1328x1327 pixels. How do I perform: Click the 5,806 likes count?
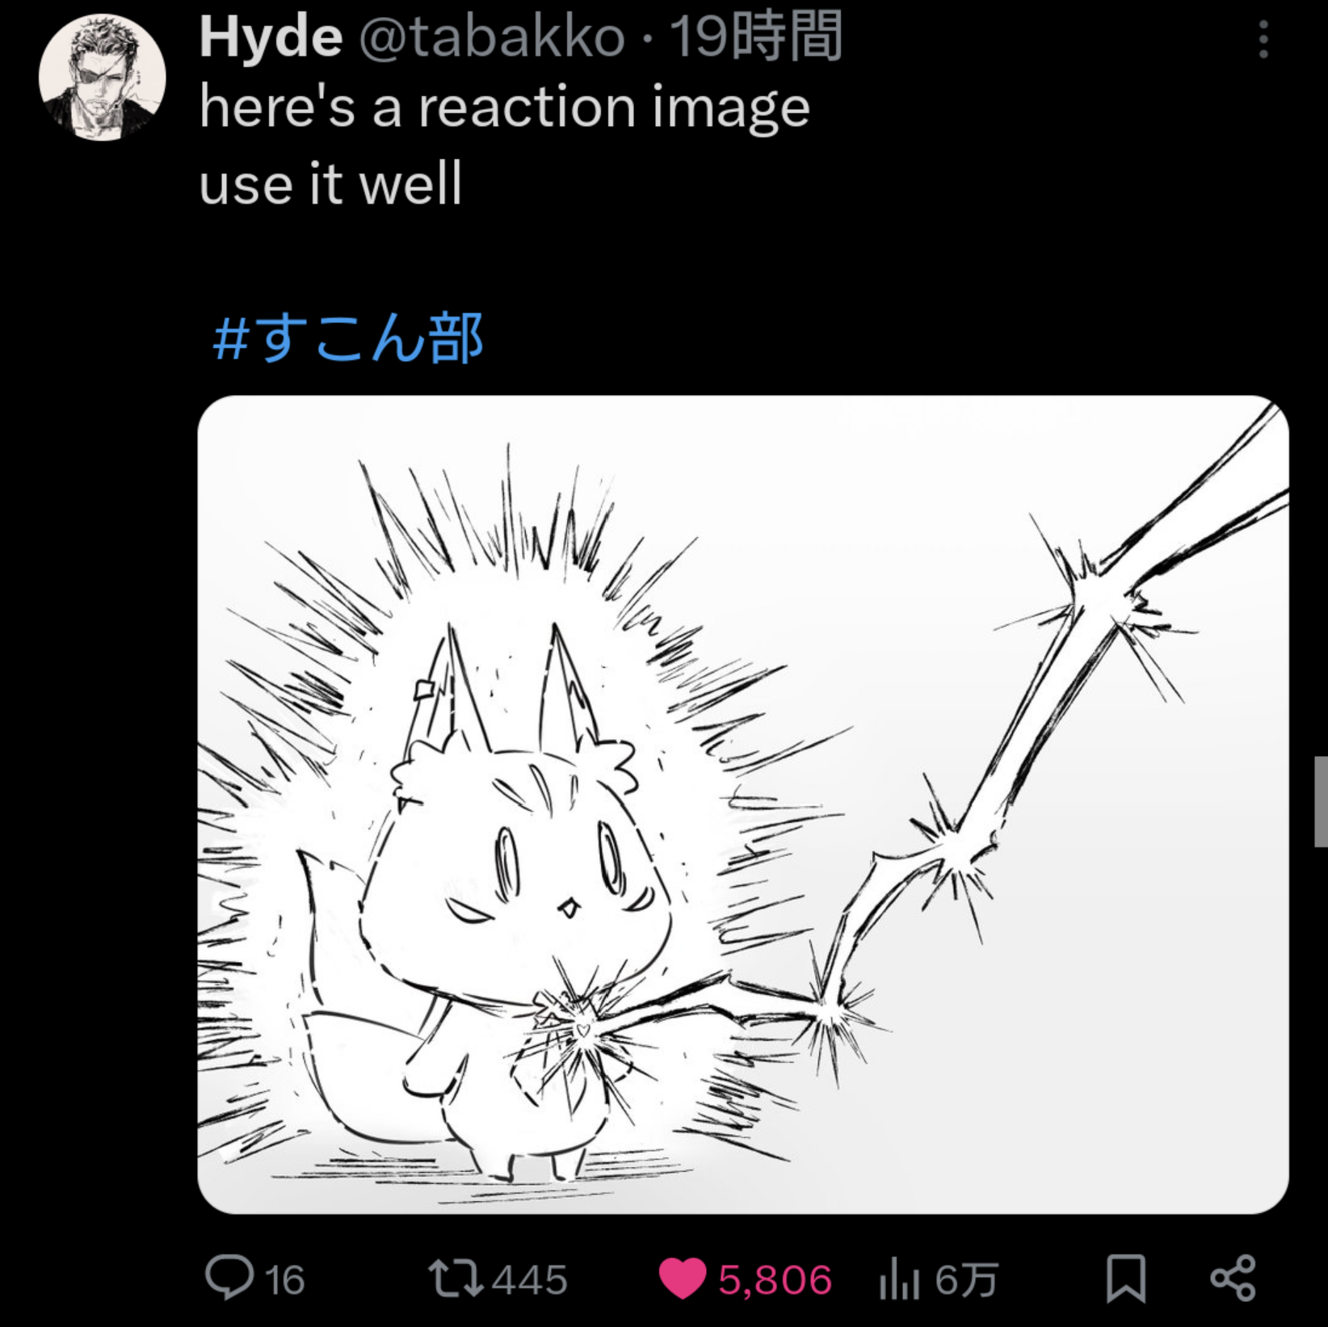[x=775, y=1281]
